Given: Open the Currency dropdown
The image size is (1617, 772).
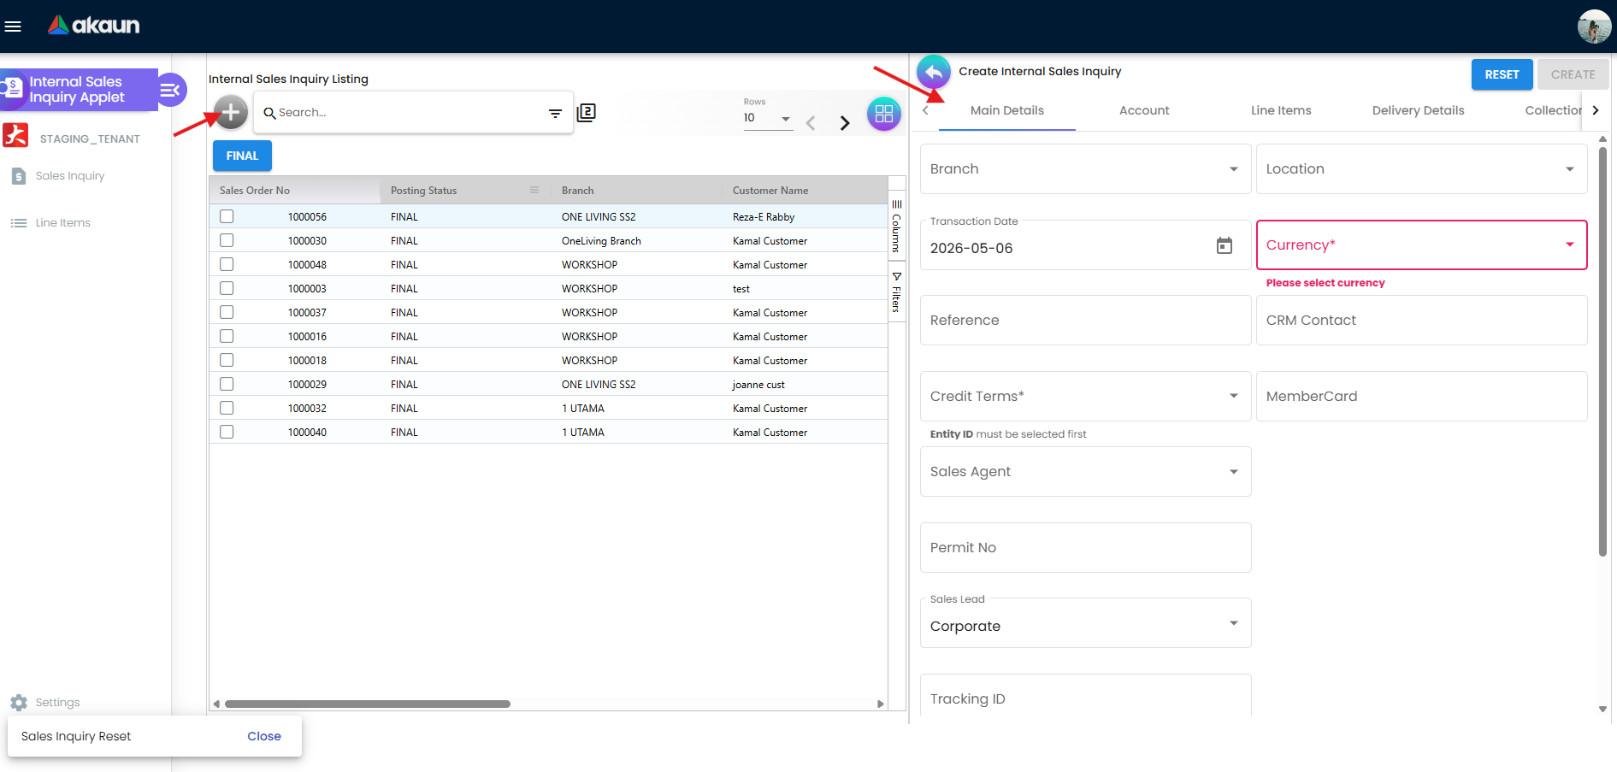Looking at the screenshot, I should [1421, 245].
